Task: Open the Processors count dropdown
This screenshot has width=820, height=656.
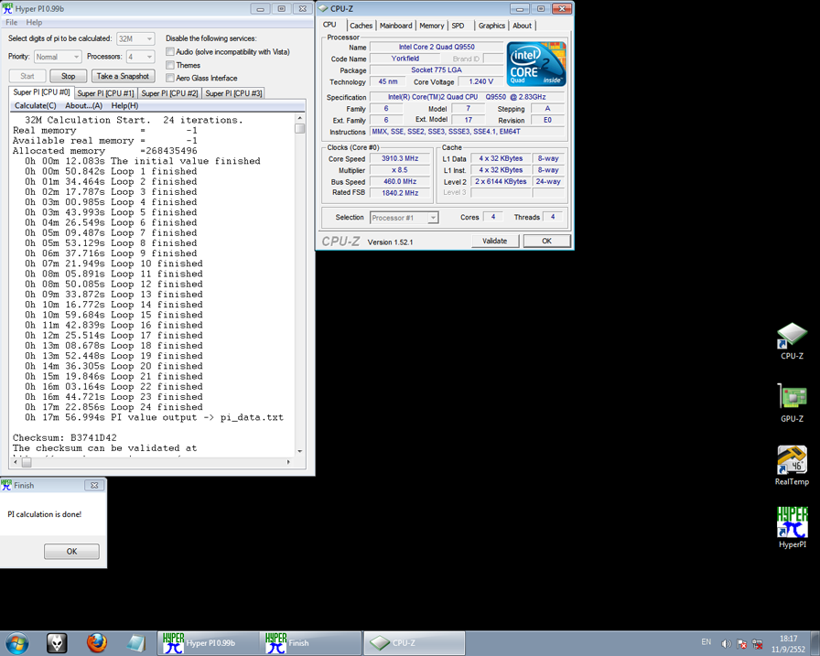Action: tap(141, 57)
